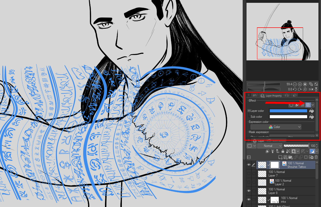Create a new layer folder
This screenshot has height=207, width=321.
(x=290, y=157)
